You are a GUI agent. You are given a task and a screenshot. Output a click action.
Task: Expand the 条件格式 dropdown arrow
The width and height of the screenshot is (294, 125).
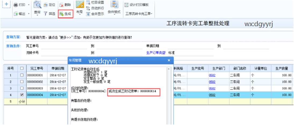click(114, 15)
